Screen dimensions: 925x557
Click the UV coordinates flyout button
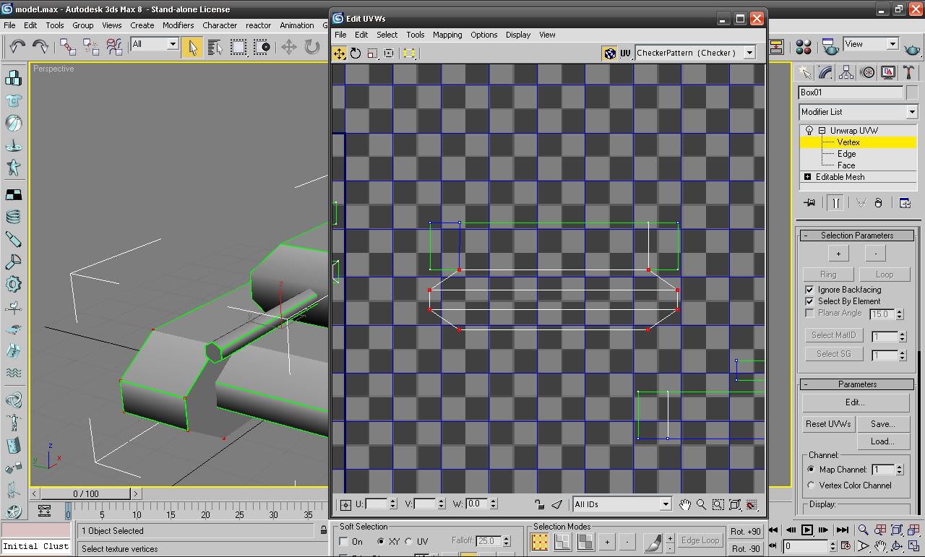(x=625, y=53)
